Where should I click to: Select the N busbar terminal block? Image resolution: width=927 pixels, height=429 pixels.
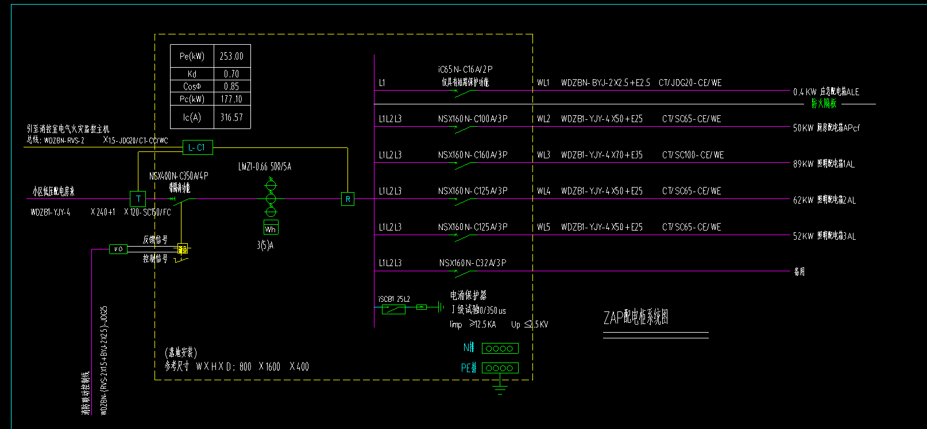click(500, 348)
